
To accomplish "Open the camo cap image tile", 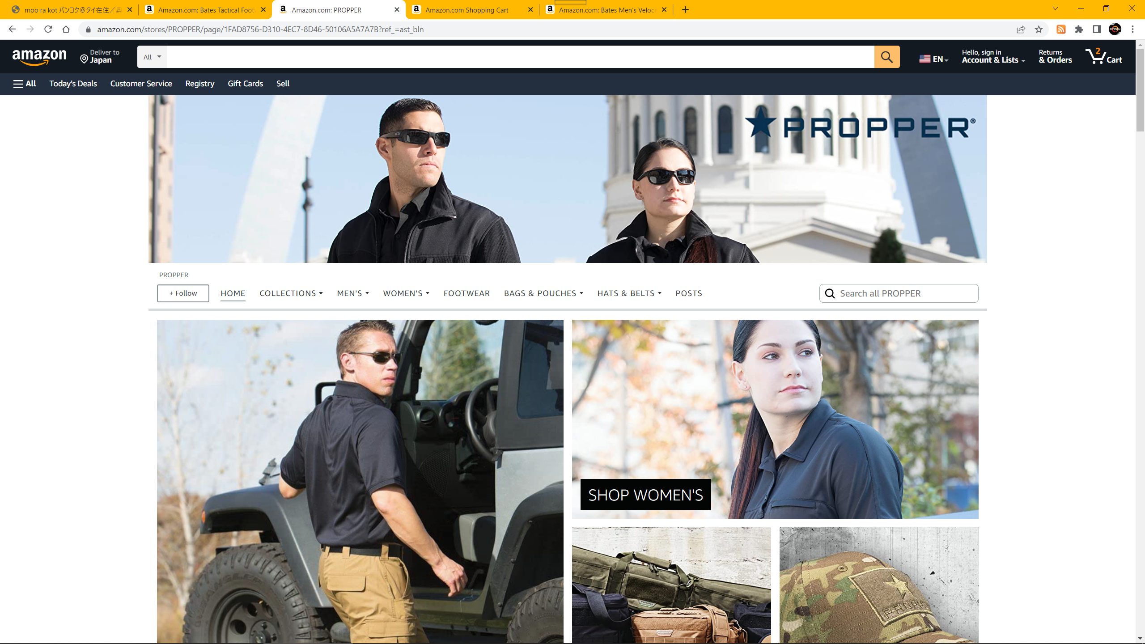I will tap(879, 585).
